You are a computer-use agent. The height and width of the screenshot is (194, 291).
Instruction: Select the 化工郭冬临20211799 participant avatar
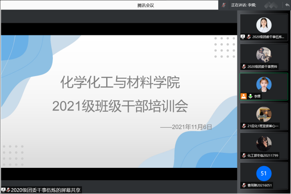264,143
